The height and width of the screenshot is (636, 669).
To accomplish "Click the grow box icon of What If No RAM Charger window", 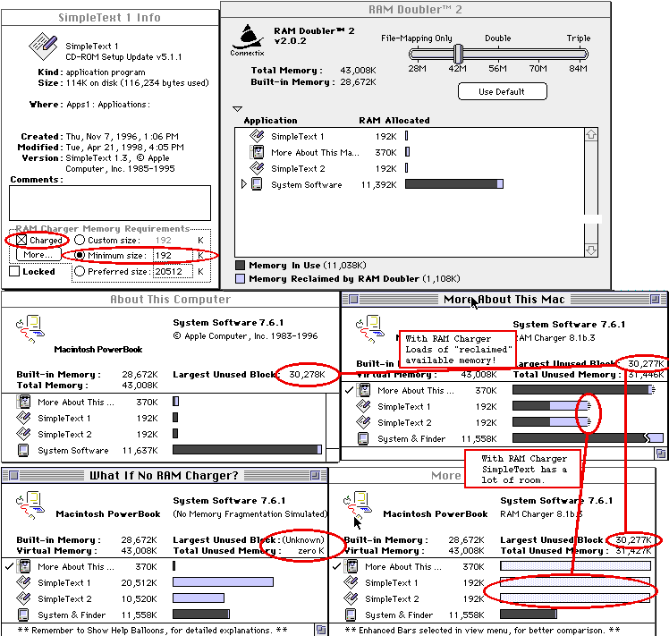I will [321, 630].
